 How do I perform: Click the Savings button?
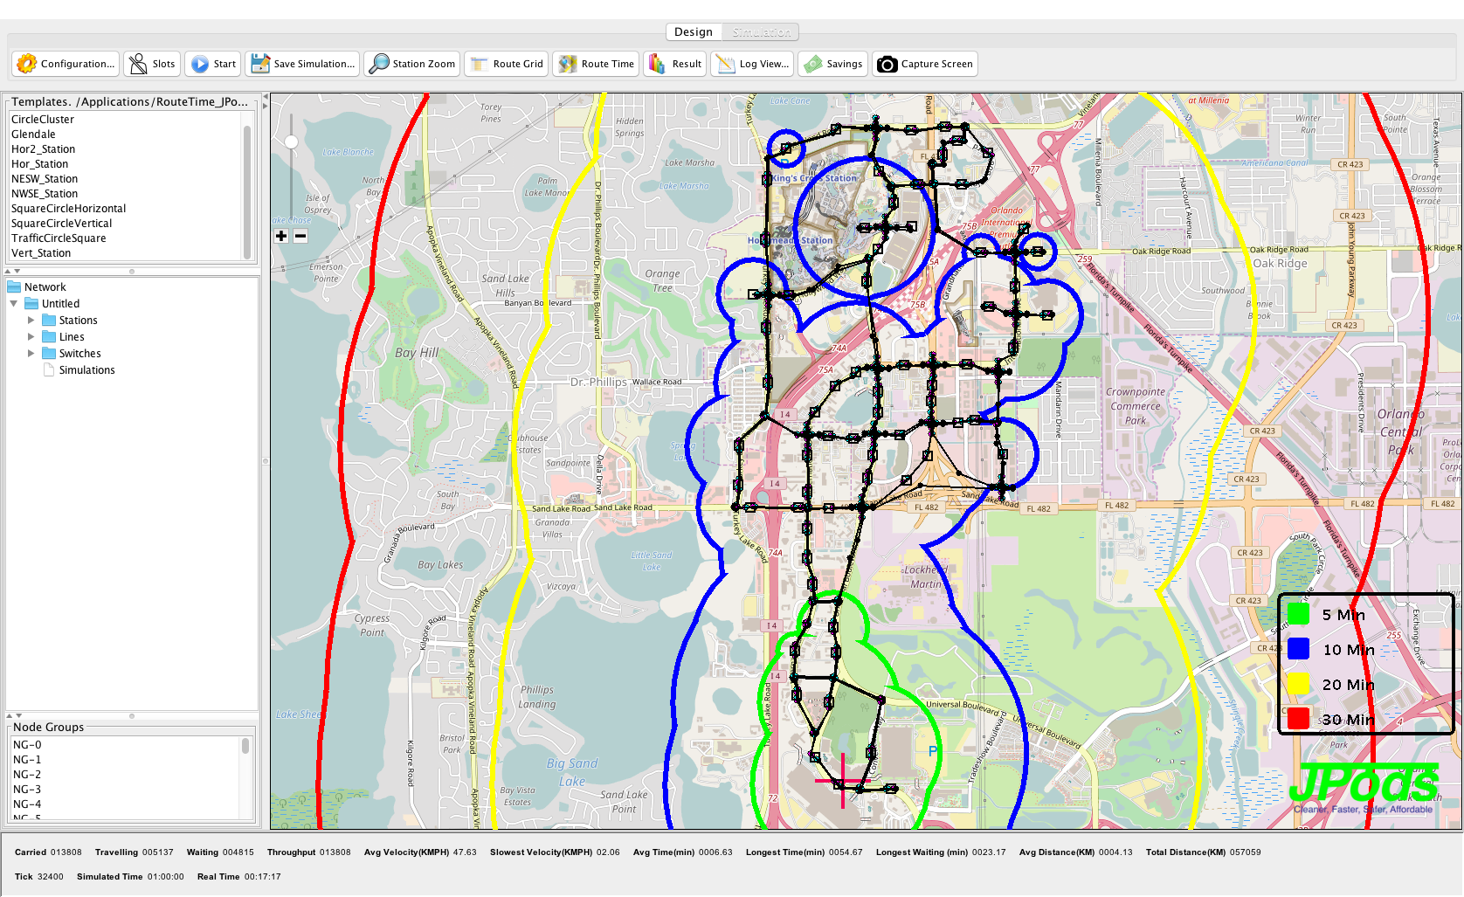[834, 64]
